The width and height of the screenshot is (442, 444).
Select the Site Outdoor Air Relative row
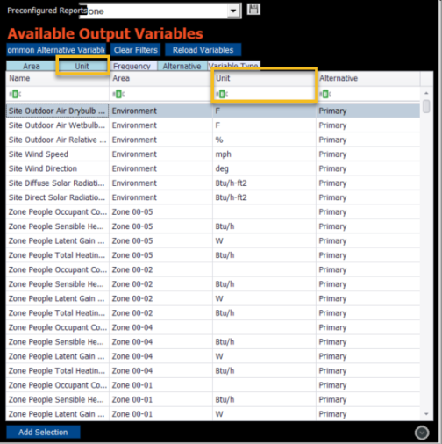pyautogui.click(x=213, y=140)
